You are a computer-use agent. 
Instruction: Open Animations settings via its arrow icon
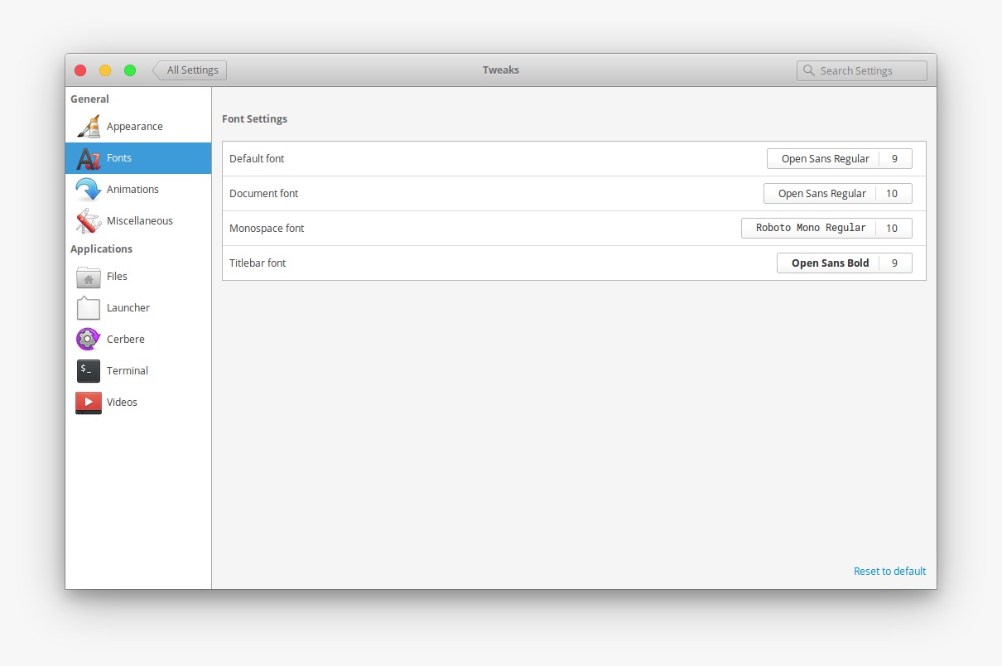tap(87, 189)
